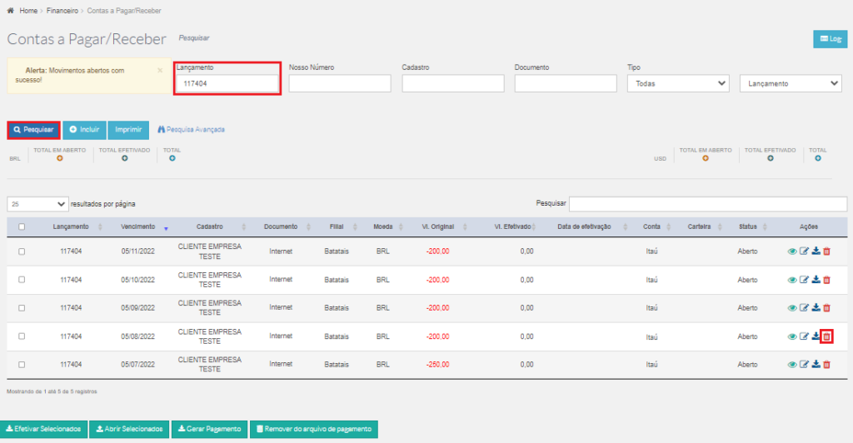This screenshot has width=853, height=443.
Task: Edit the entry due 05/07/2022
Action: click(804, 364)
